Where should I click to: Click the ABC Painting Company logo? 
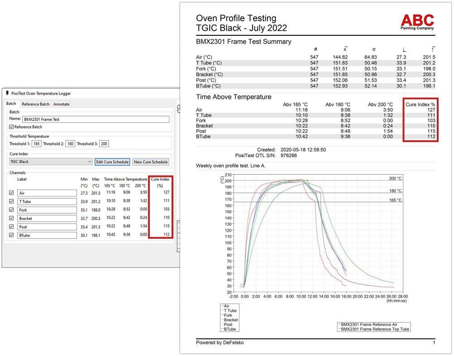417,22
